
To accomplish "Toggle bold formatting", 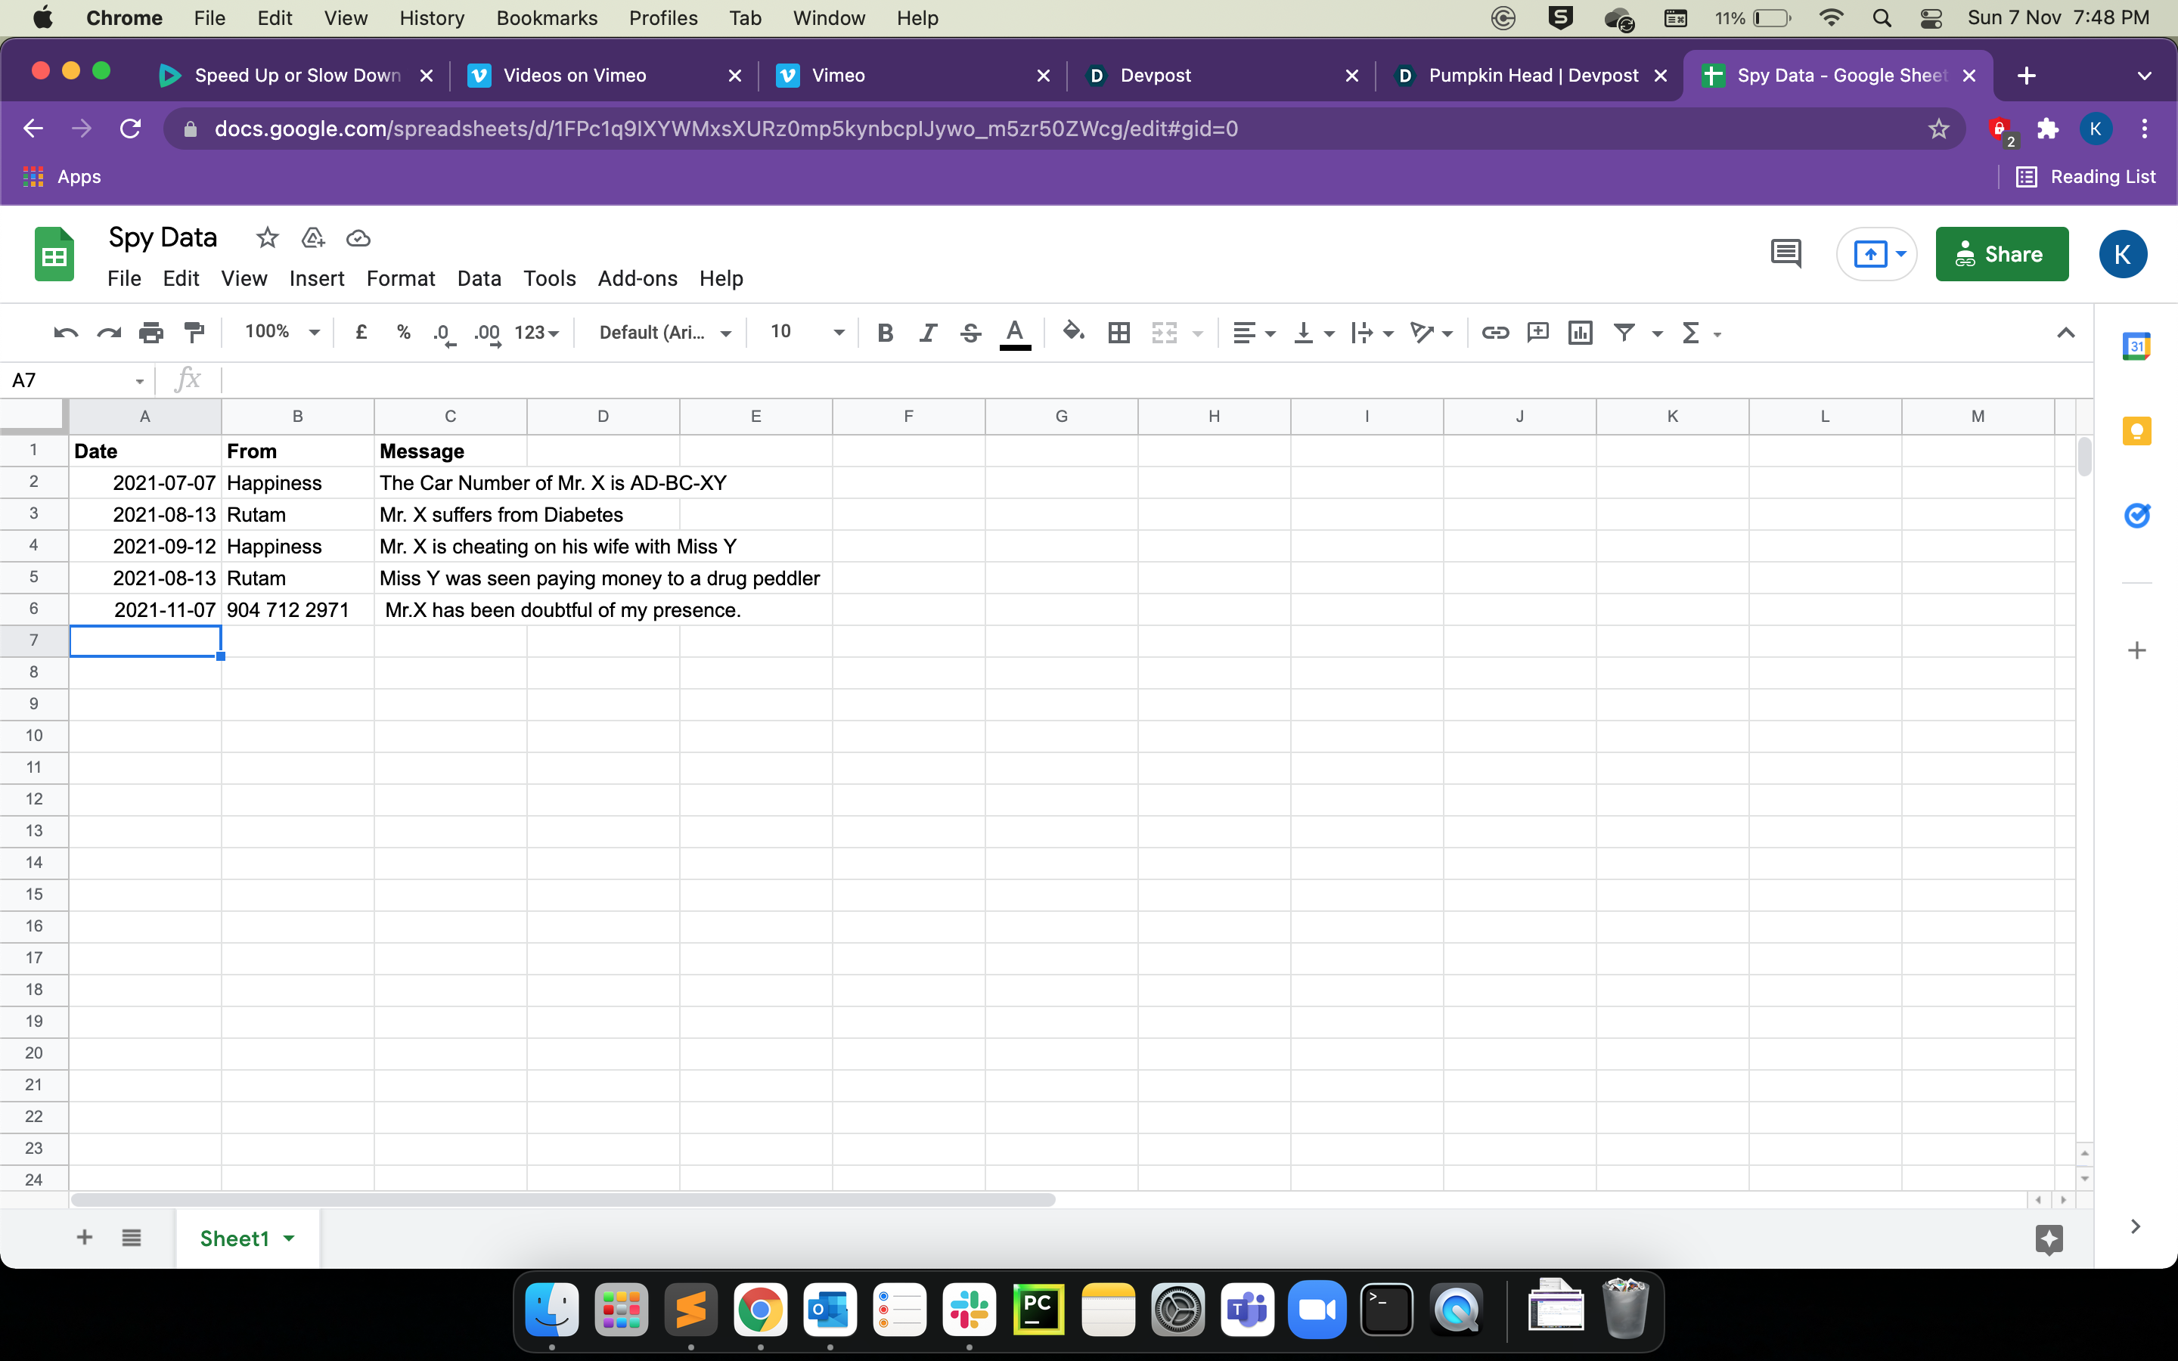I will click(x=885, y=333).
